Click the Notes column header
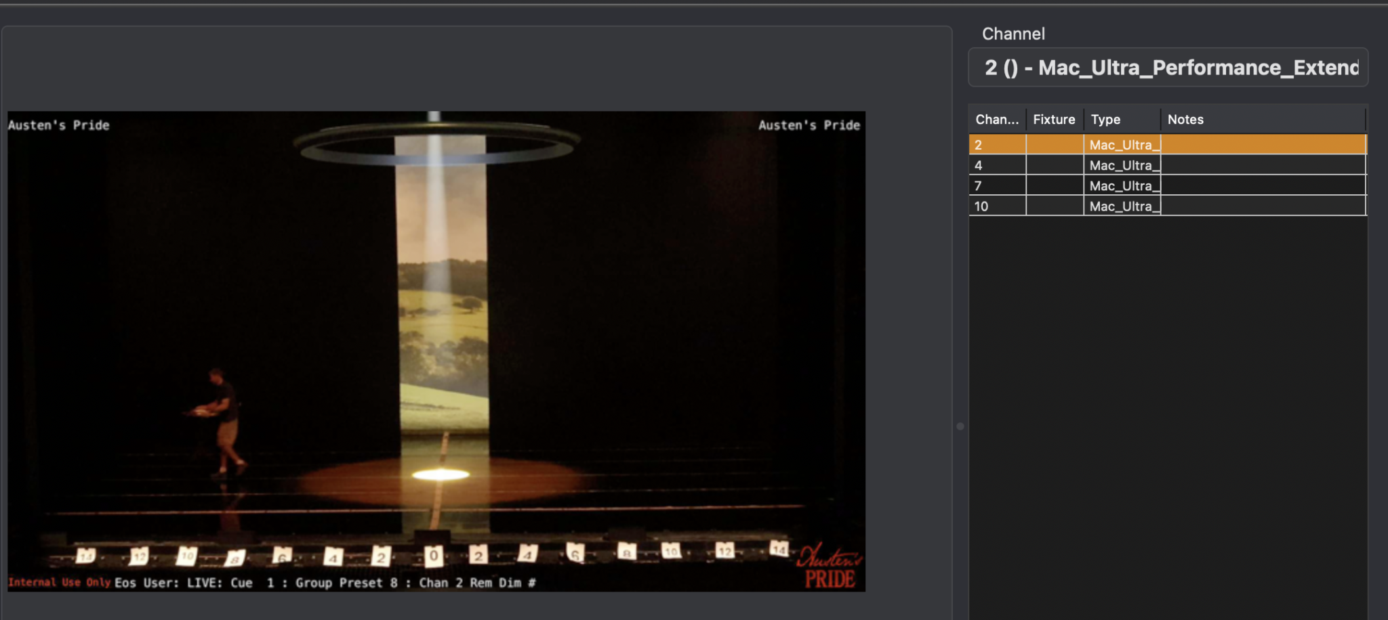The image size is (1388, 620). [1186, 119]
